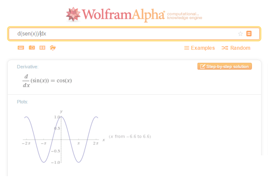
Task: Open the data input table icon
Action: pos(42,48)
